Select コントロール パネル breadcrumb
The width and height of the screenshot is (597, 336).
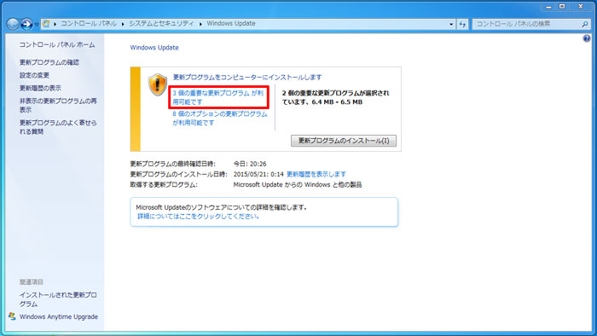[89, 24]
